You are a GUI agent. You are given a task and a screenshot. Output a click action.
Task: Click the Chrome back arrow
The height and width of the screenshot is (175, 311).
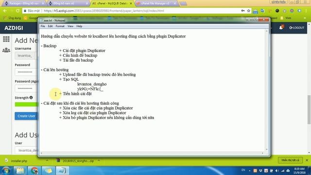[x=5, y=11]
